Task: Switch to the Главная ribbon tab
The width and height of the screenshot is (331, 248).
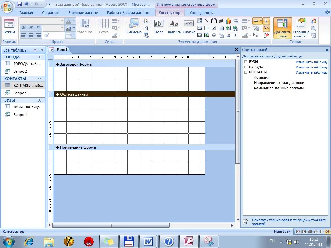Action: [x=26, y=13]
